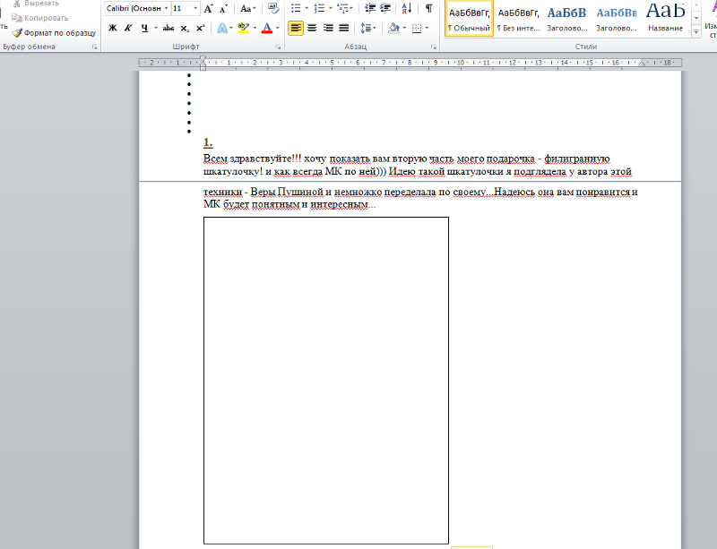Screen dimensions: 717x549
Task: Increase font size with the grow font icon
Action: tap(208, 9)
